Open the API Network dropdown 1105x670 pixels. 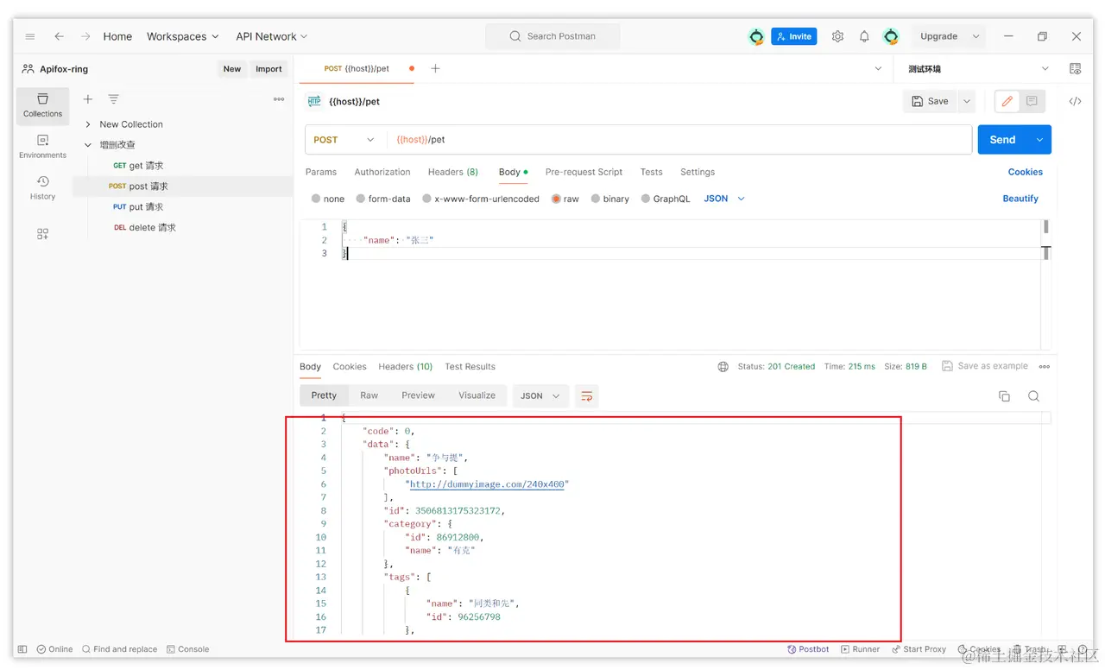271,36
